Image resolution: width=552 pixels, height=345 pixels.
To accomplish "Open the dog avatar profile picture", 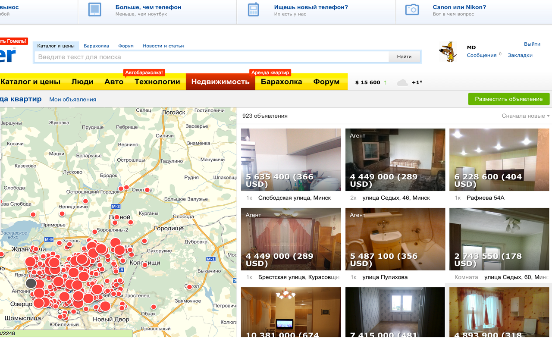I will (x=448, y=52).
